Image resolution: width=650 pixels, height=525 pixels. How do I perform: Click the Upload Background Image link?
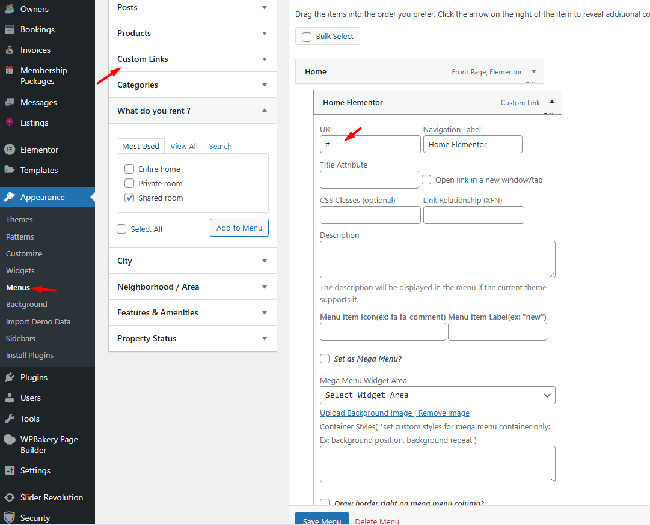point(366,413)
